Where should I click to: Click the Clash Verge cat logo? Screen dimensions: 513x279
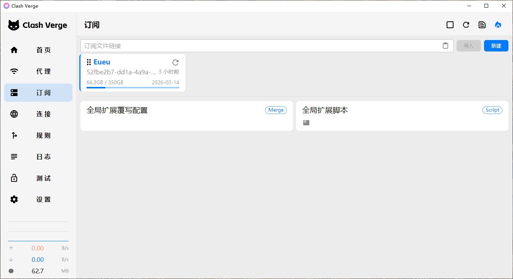pyautogui.click(x=14, y=25)
